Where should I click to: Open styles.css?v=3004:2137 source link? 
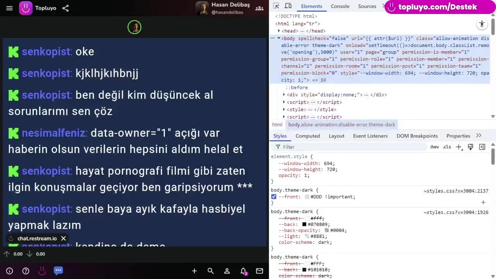point(456,191)
